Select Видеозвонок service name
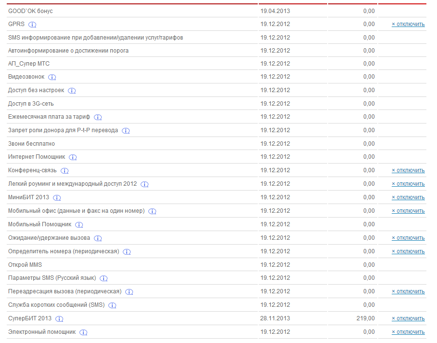 coord(26,77)
